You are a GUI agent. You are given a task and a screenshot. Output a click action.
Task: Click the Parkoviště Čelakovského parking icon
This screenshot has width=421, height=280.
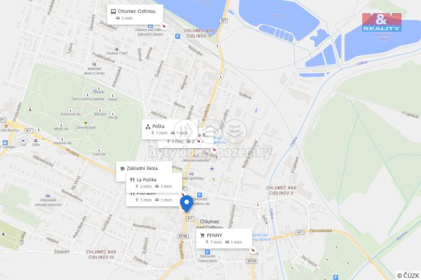click(x=207, y=252)
